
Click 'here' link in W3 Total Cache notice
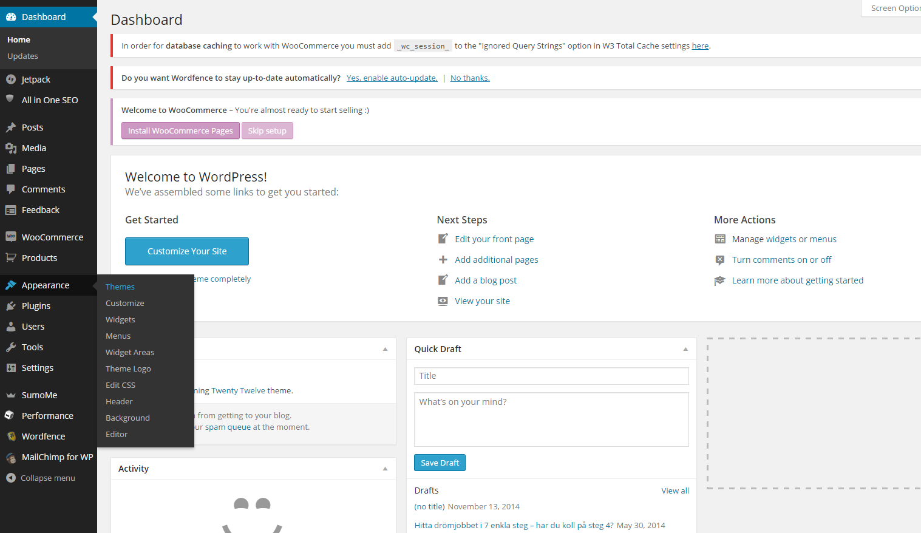tap(700, 46)
